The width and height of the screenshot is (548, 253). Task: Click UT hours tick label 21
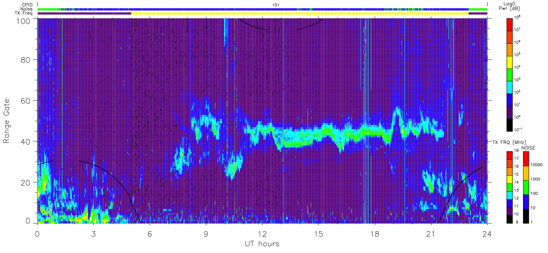pos(431,233)
